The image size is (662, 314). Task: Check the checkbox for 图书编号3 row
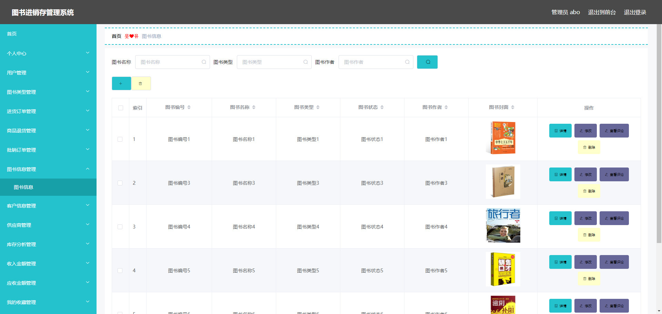[x=120, y=183]
